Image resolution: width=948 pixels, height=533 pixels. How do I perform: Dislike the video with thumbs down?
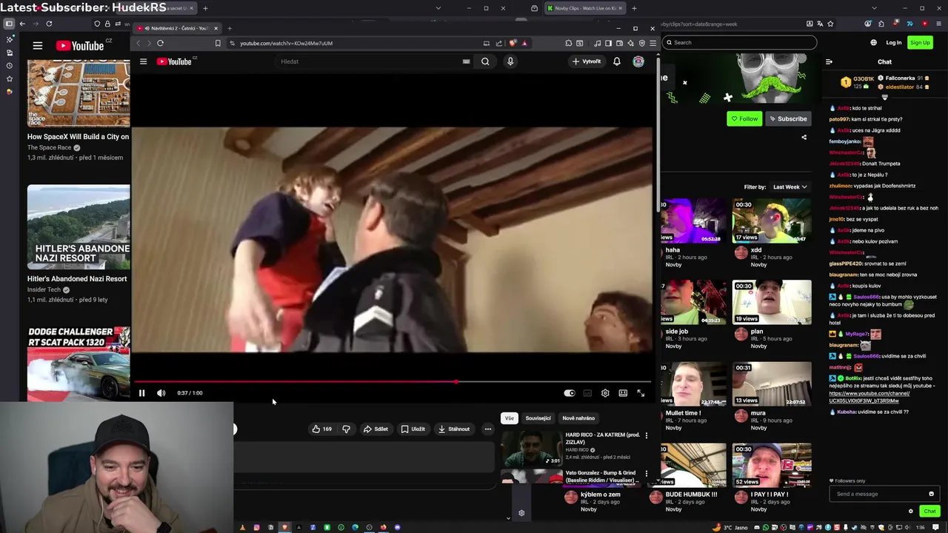tap(346, 429)
